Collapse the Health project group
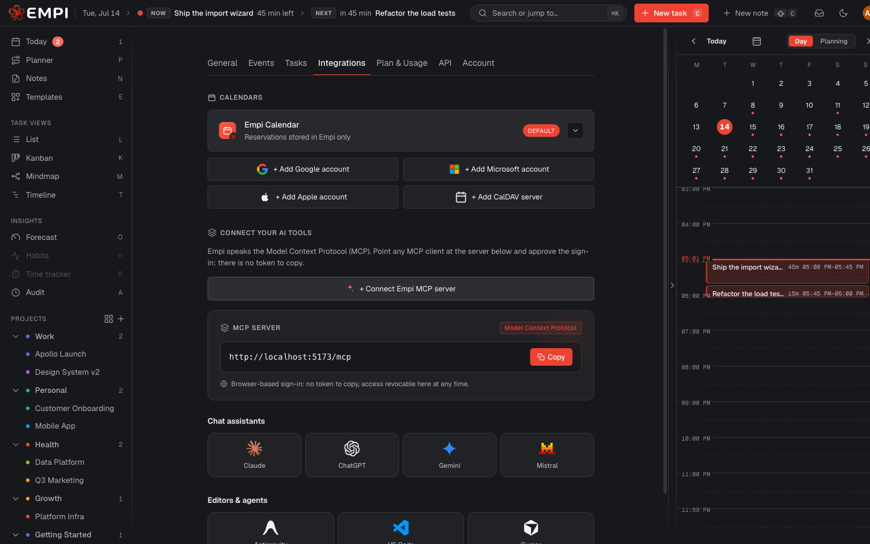The width and height of the screenshot is (870, 544). (x=16, y=445)
